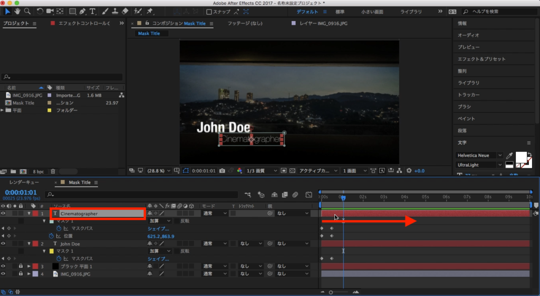This screenshot has width=540, height=296.
Task: Select the Zoom magnifier tool
Action: (27, 11)
